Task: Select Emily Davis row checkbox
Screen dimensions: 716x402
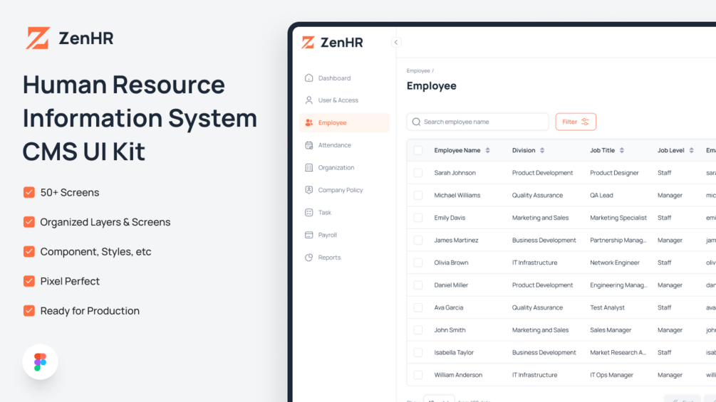Action: click(x=417, y=218)
